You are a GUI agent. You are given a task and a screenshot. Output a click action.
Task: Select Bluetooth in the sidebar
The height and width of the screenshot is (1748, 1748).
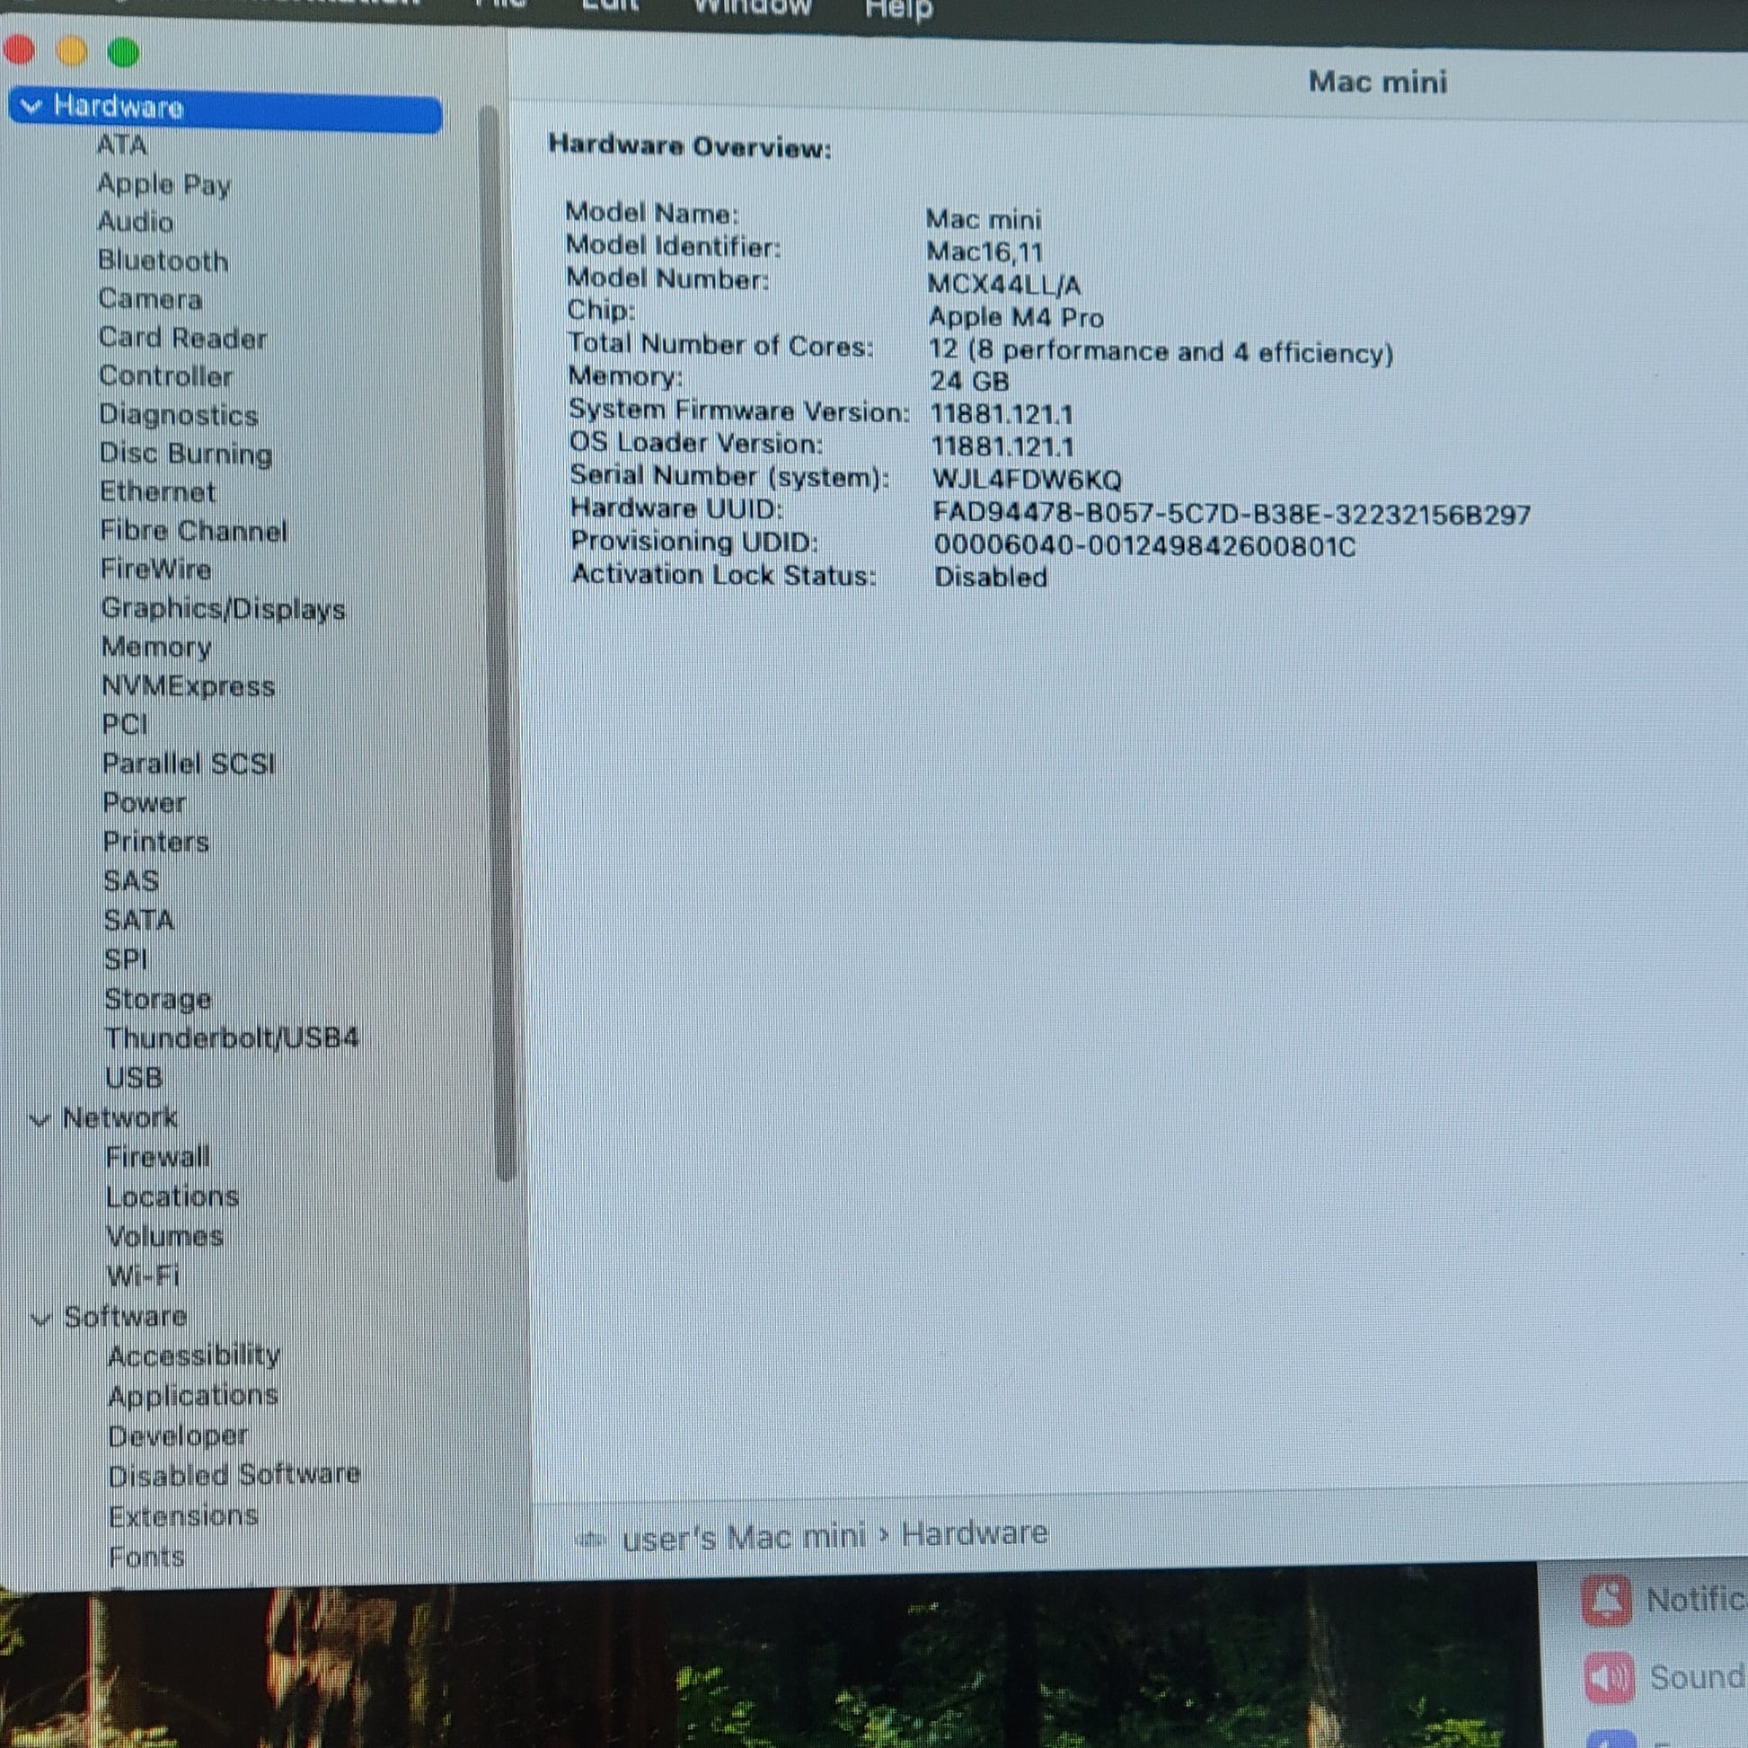tap(163, 260)
